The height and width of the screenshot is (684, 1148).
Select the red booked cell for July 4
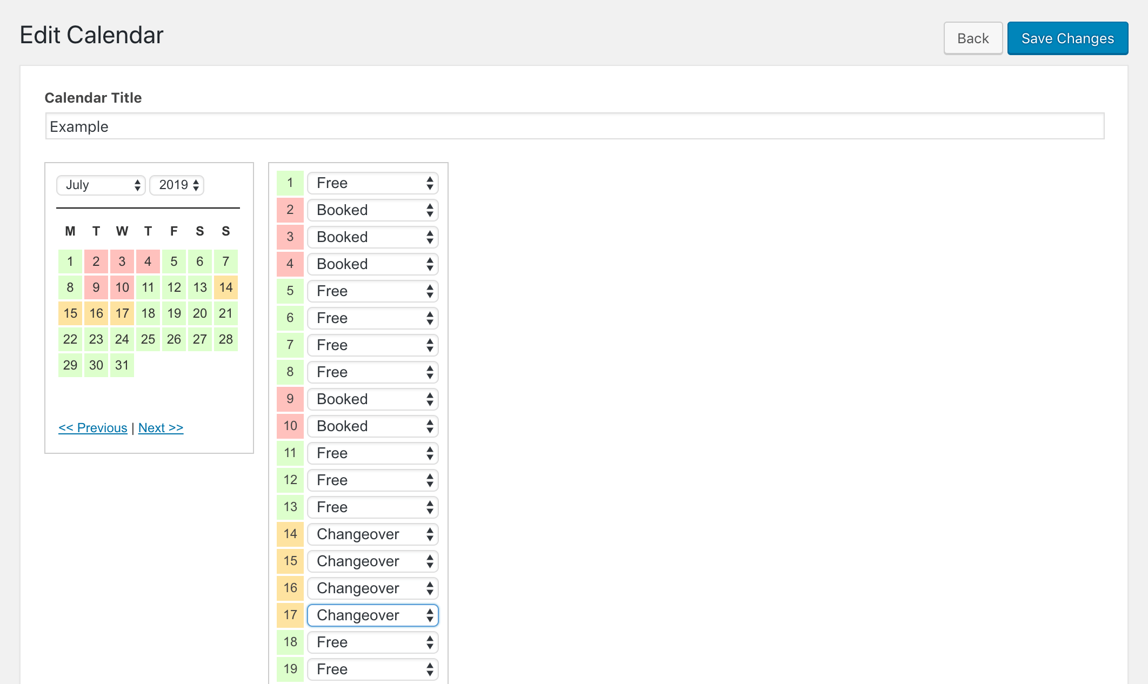pos(148,261)
